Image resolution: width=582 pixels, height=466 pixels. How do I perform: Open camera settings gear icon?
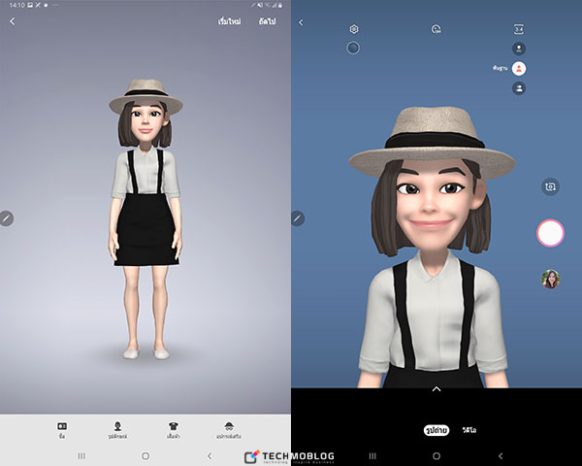pyautogui.click(x=354, y=30)
